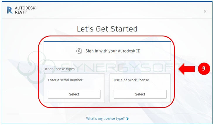Click the Enter a serial number label

pos(65,80)
